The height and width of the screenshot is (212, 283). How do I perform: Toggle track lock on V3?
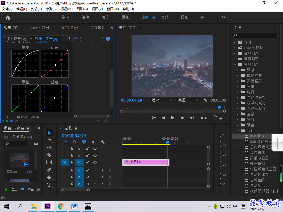[72, 149]
